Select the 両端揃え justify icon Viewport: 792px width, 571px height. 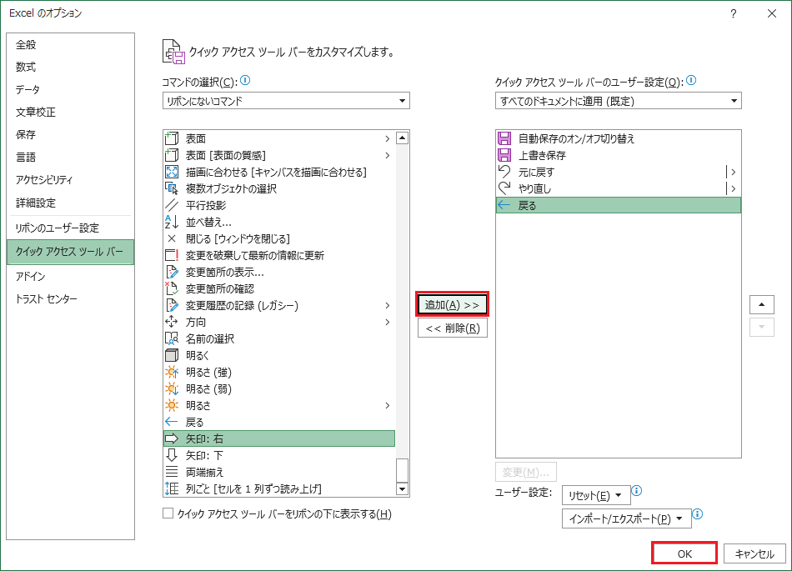tap(173, 472)
